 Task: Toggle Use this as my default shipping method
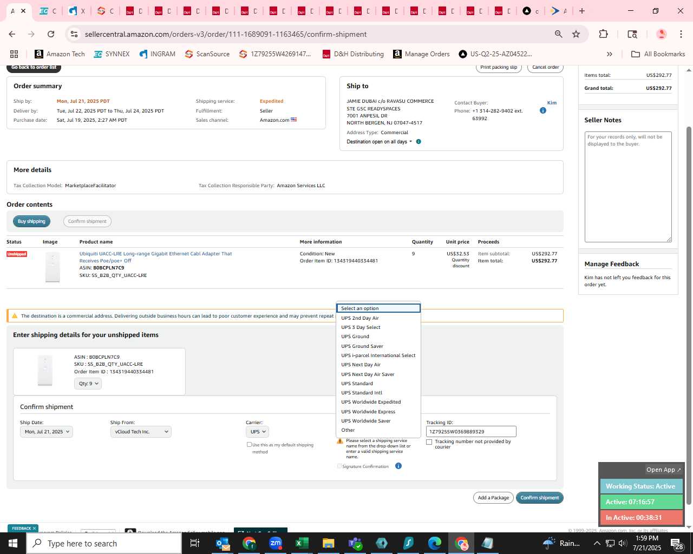[249, 445]
